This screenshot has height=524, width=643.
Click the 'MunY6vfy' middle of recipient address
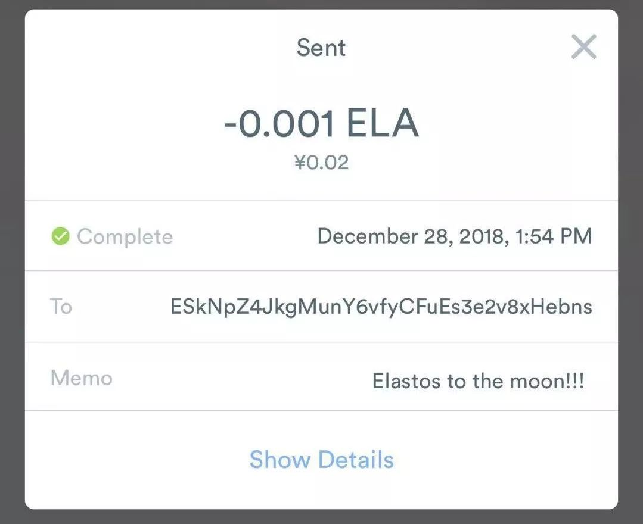point(347,307)
